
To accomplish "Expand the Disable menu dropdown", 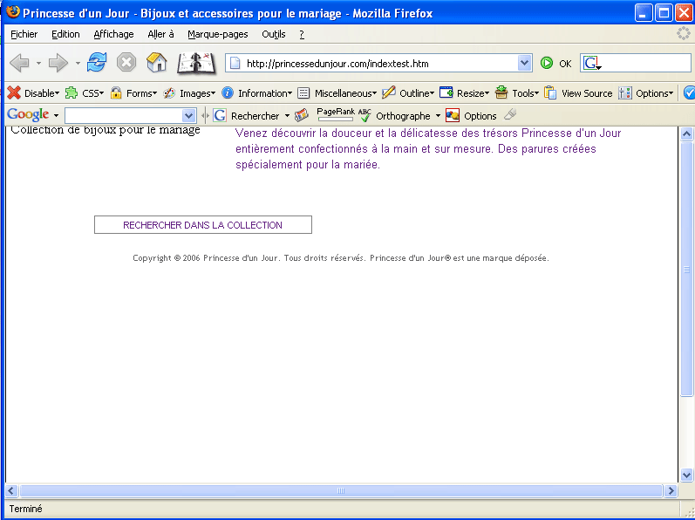I will 57,93.
